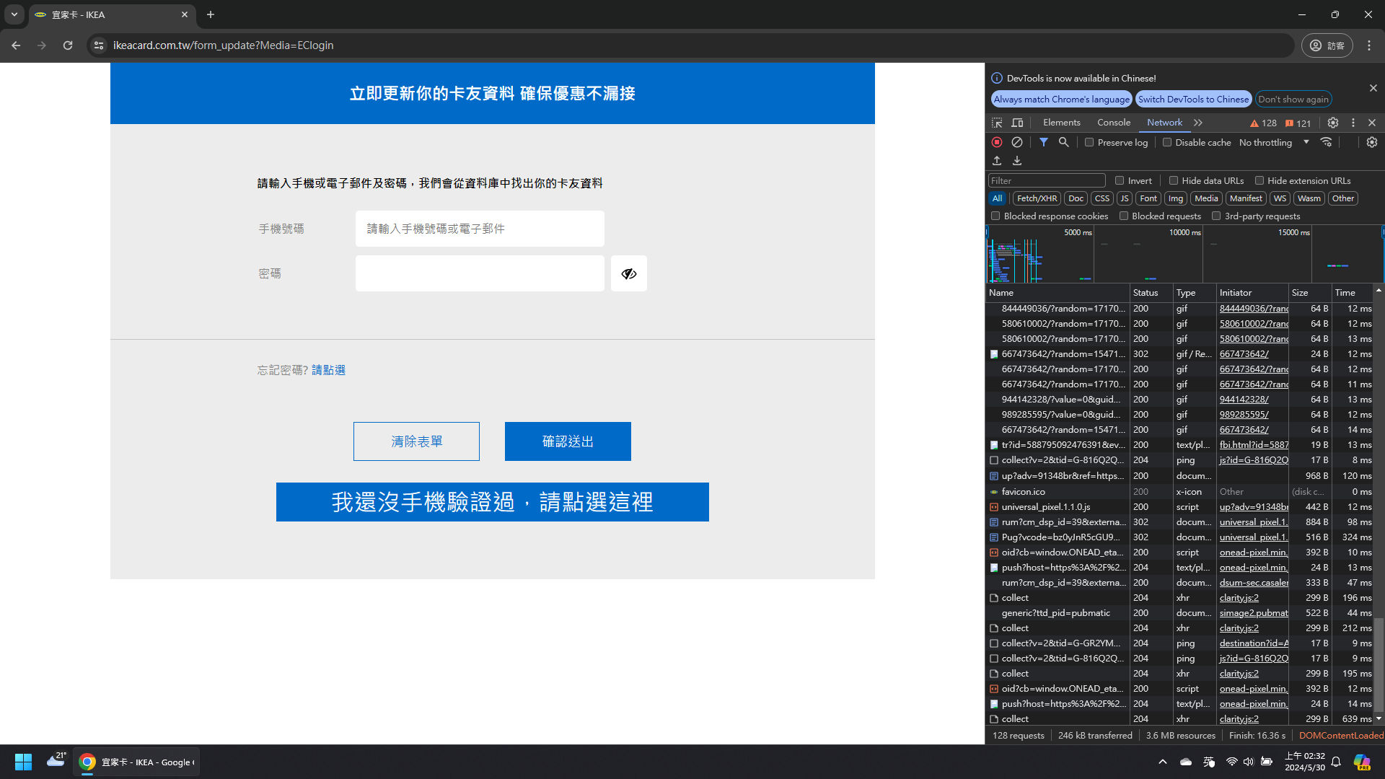
Task: Toggle the device toolbar icon in DevTools
Action: pyautogui.click(x=1017, y=123)
